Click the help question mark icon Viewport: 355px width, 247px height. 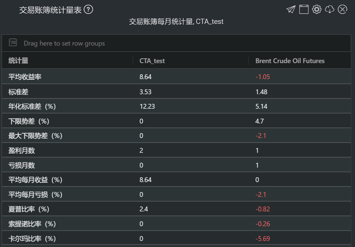point(89,10)
